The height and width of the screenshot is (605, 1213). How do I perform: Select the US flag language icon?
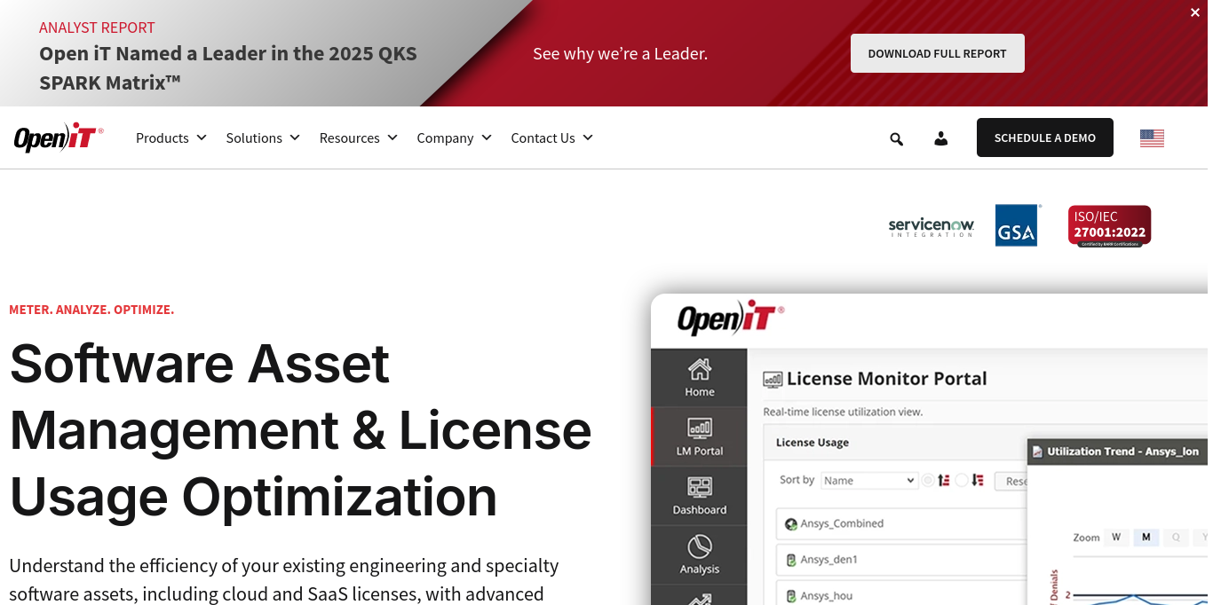pos(1152,138)
